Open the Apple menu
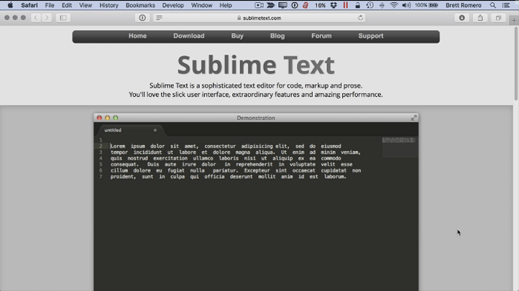Screen dimensions: 519x291 point(10,5)
